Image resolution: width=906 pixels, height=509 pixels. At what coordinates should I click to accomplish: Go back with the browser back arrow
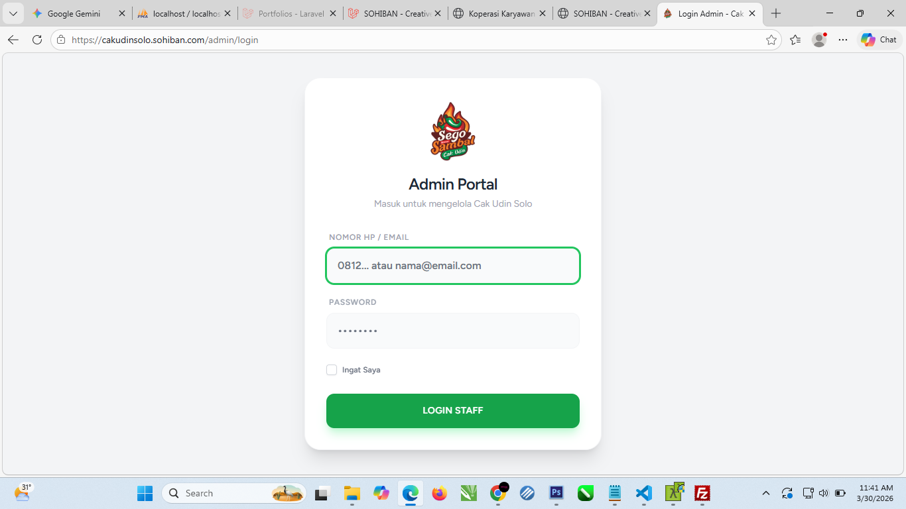13,40
